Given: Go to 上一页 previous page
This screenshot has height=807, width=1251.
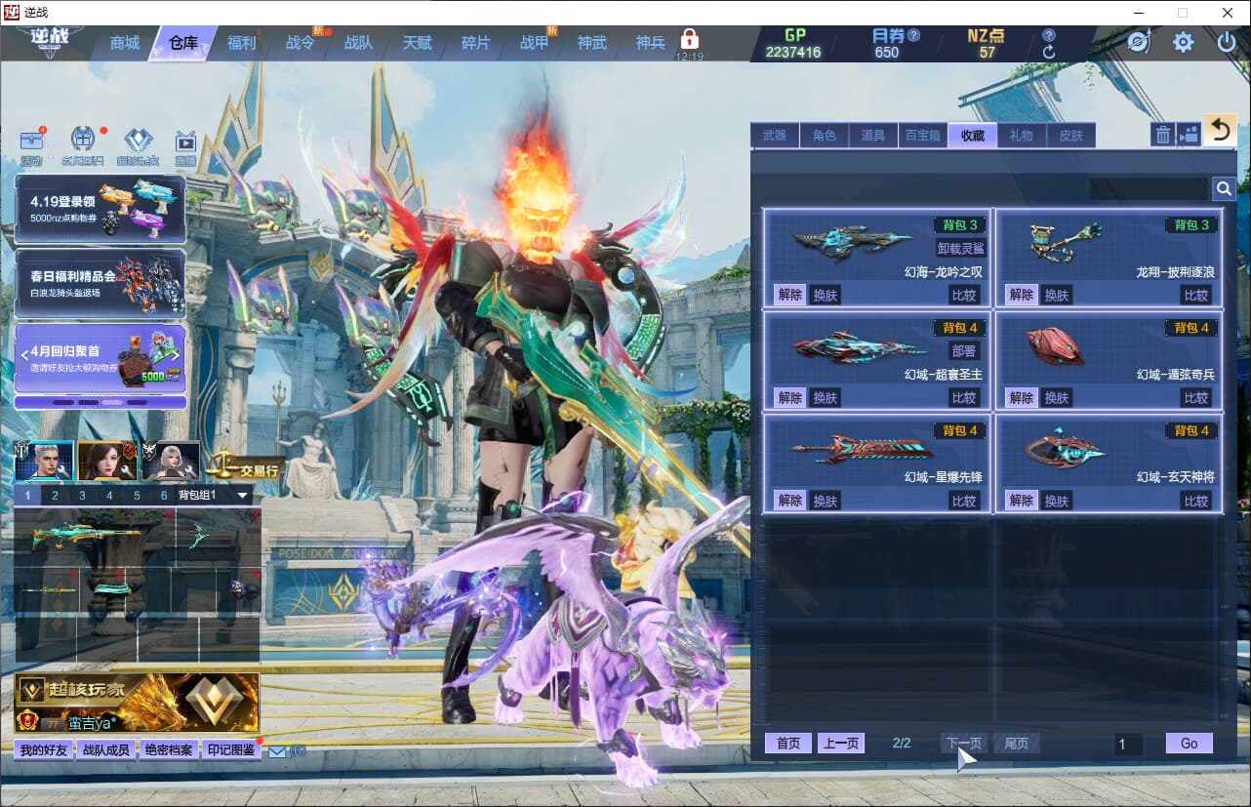Looking at the screenshot, I should click(x=841, y=744).
